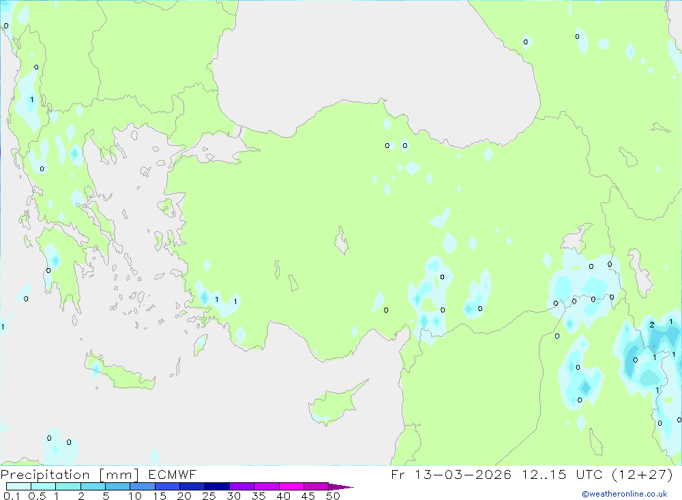Click the "10" legend scale label

point(135,496)
